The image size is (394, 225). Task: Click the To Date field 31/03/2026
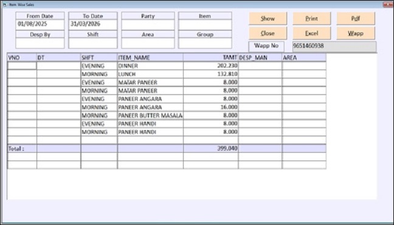click(x=92, y=24)
